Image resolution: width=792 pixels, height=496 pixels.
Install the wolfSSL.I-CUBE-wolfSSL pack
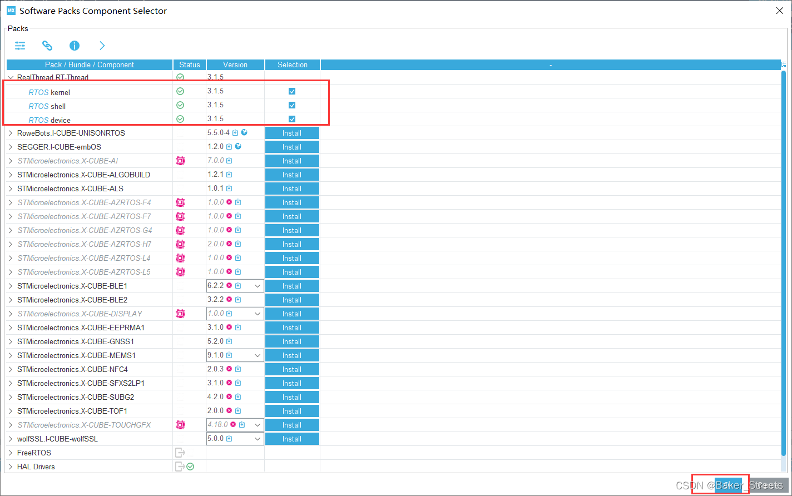(292, 439)
